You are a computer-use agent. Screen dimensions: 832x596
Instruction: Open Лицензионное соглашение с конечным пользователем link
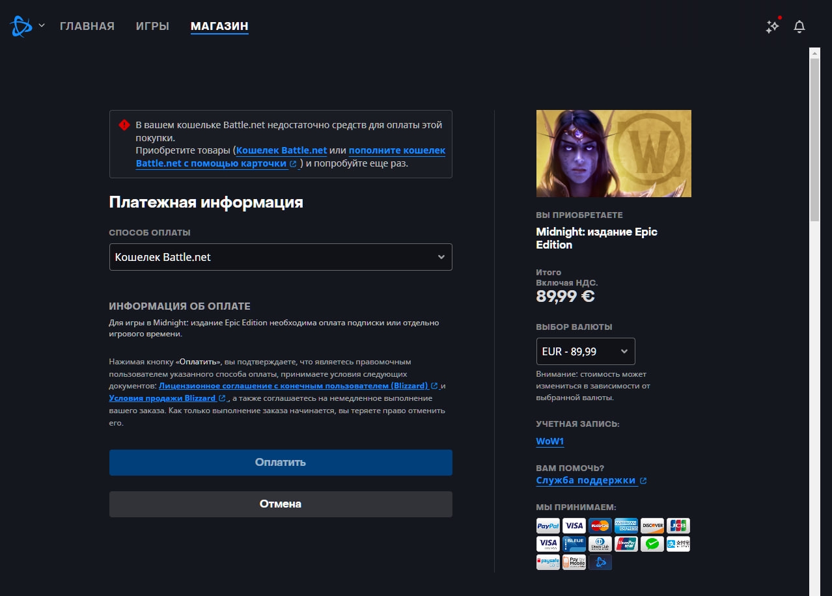click(293, 386)
